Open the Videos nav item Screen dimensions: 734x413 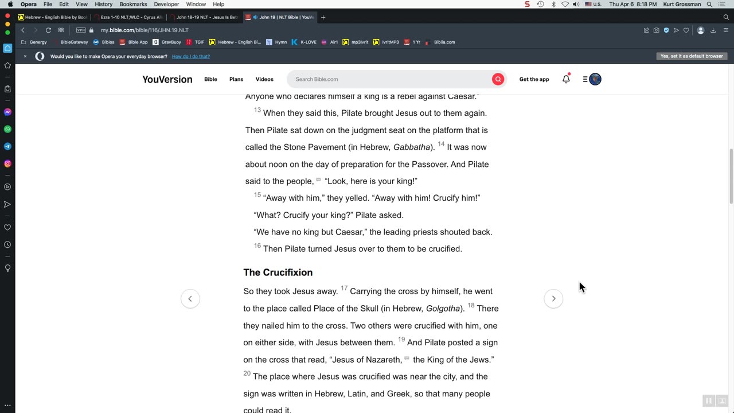[x=264, y=79]
